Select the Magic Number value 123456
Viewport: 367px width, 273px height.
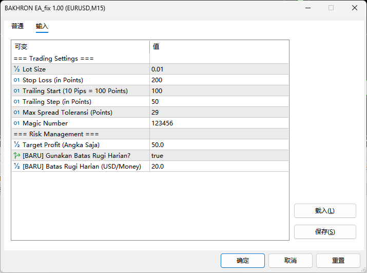[162, 123]
